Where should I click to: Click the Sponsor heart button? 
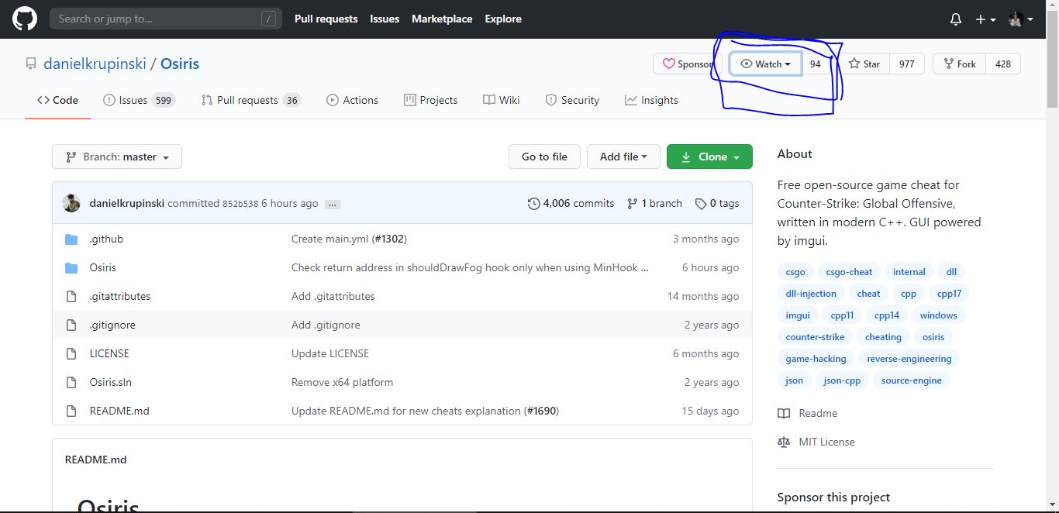[x=688, y=64]
